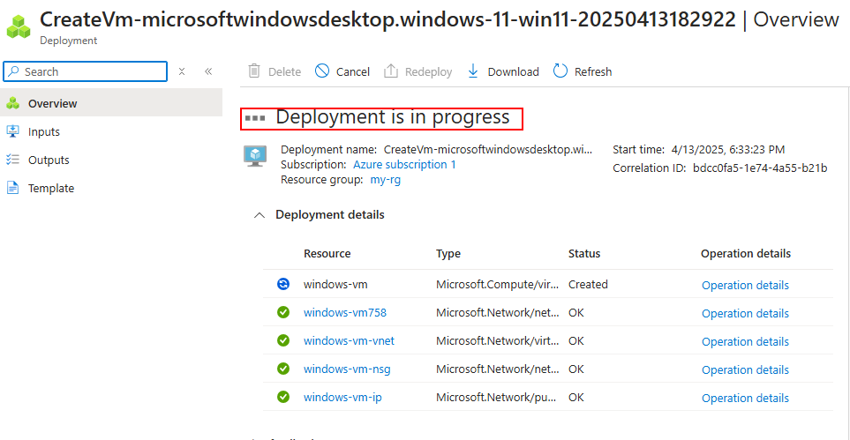
Task: Open the Overview menu item
Action: pos(110,103)
